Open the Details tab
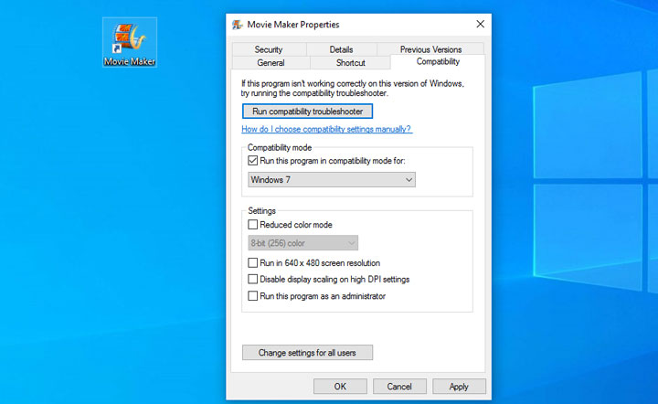 pyautogui.click(x=341, y=49)
